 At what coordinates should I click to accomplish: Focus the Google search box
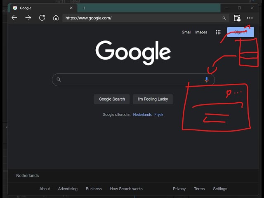[x=133, y=80]
